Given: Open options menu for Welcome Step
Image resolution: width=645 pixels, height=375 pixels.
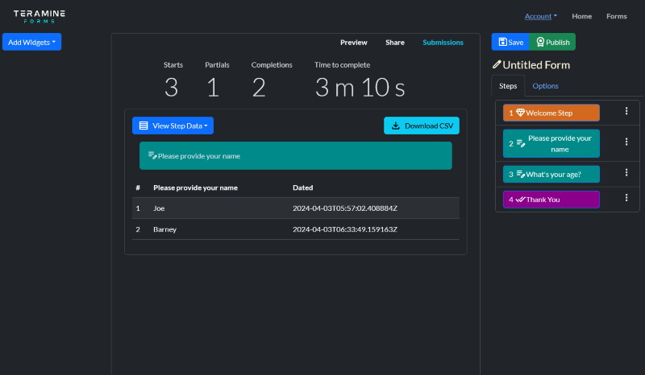Looking at the screenshot, I should [626, 111].
